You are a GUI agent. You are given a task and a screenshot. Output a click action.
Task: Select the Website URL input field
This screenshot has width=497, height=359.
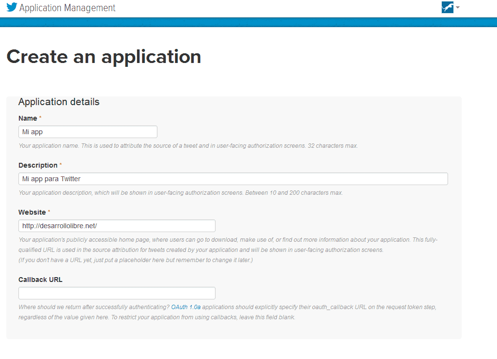point(117,226)
